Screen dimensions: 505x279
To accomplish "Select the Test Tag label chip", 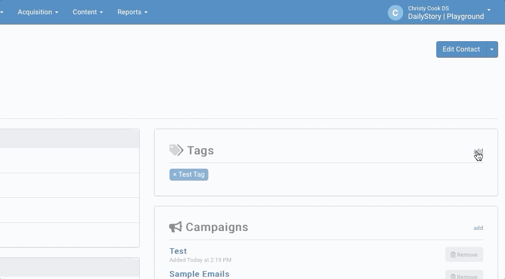I will (192, 174).
